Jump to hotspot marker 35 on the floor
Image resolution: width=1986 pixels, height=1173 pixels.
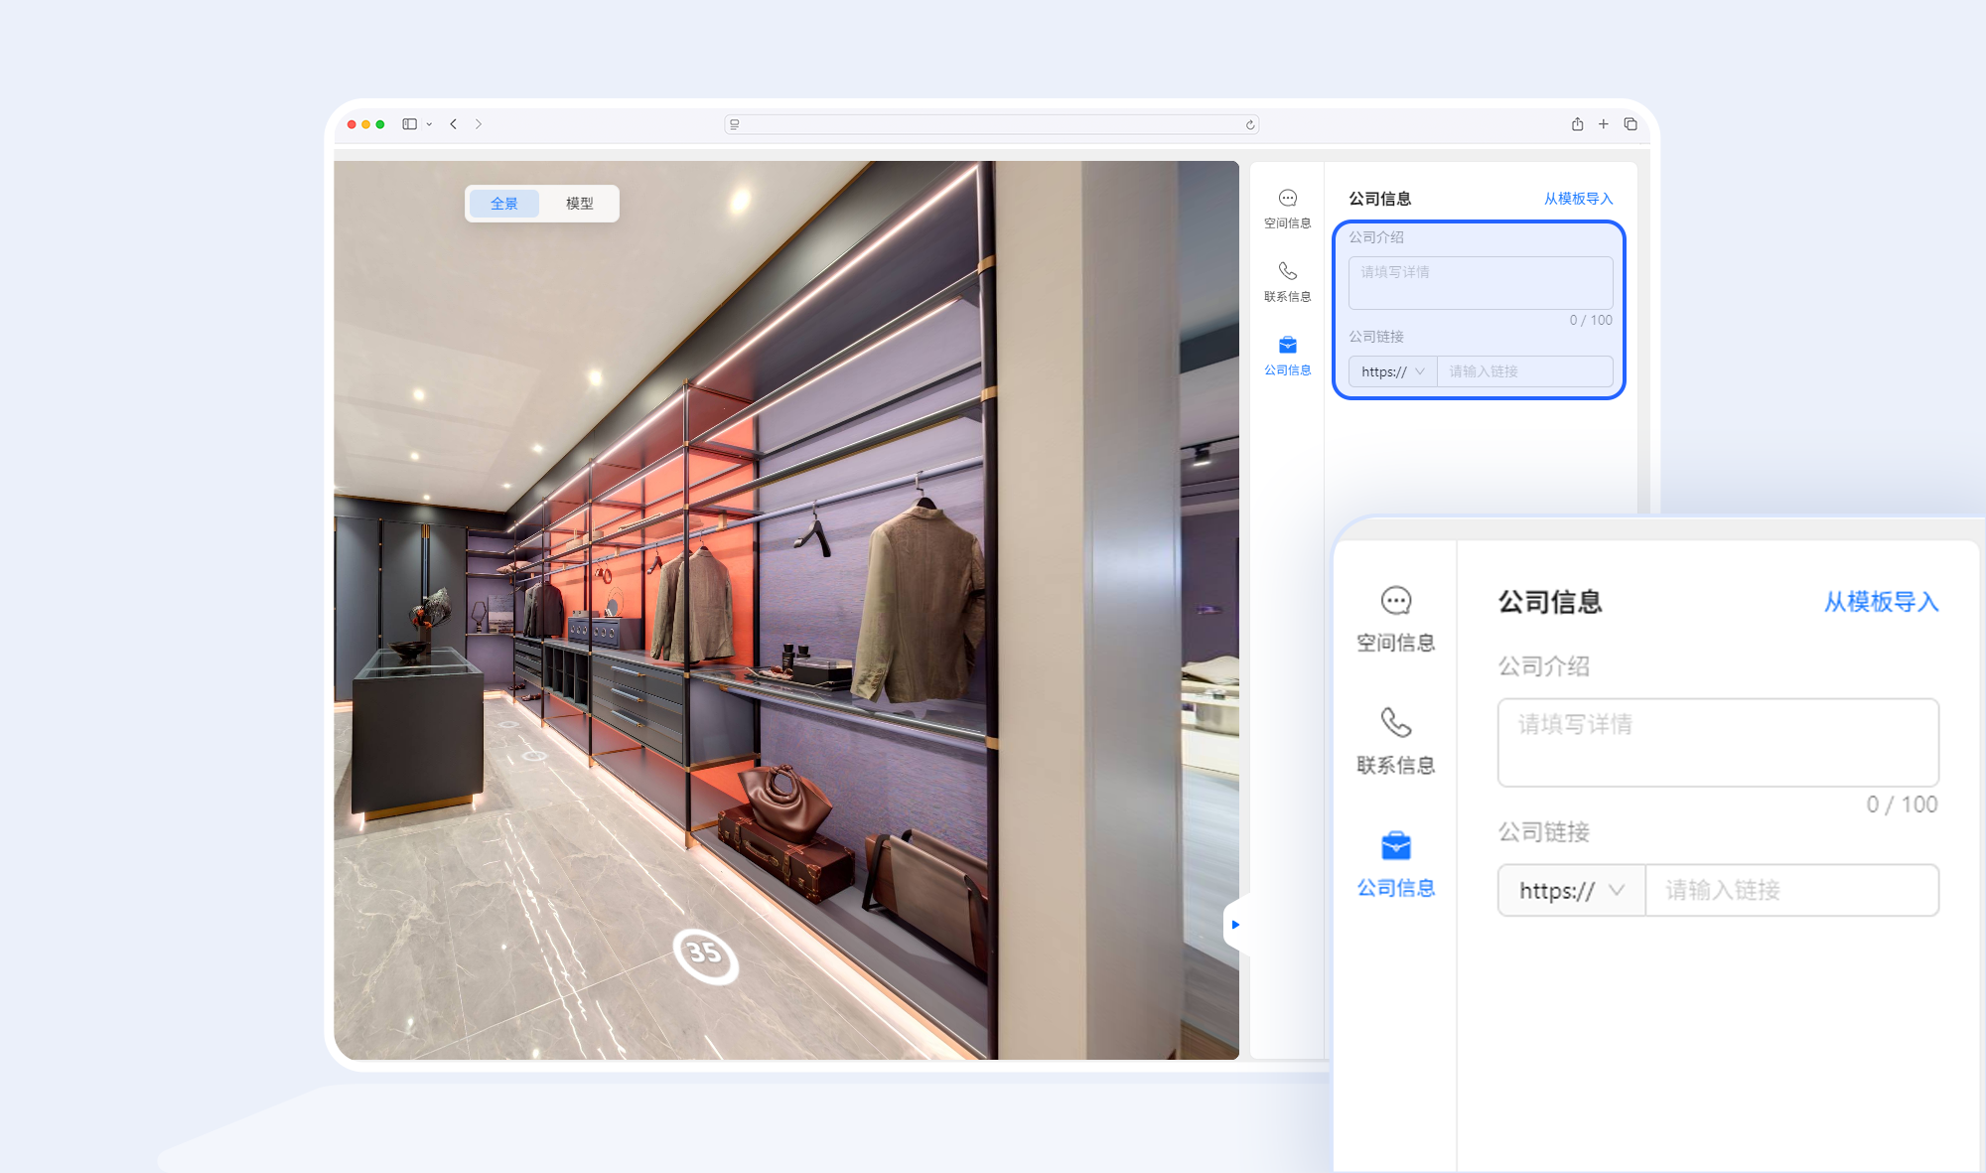[705, 955]
